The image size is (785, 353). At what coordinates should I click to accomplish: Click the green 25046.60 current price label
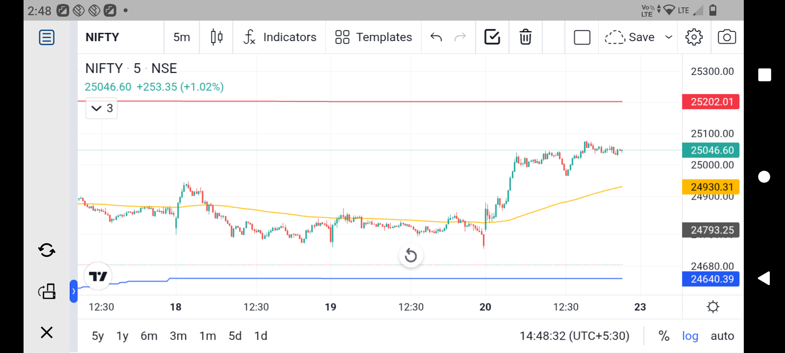tap(711, 150)
